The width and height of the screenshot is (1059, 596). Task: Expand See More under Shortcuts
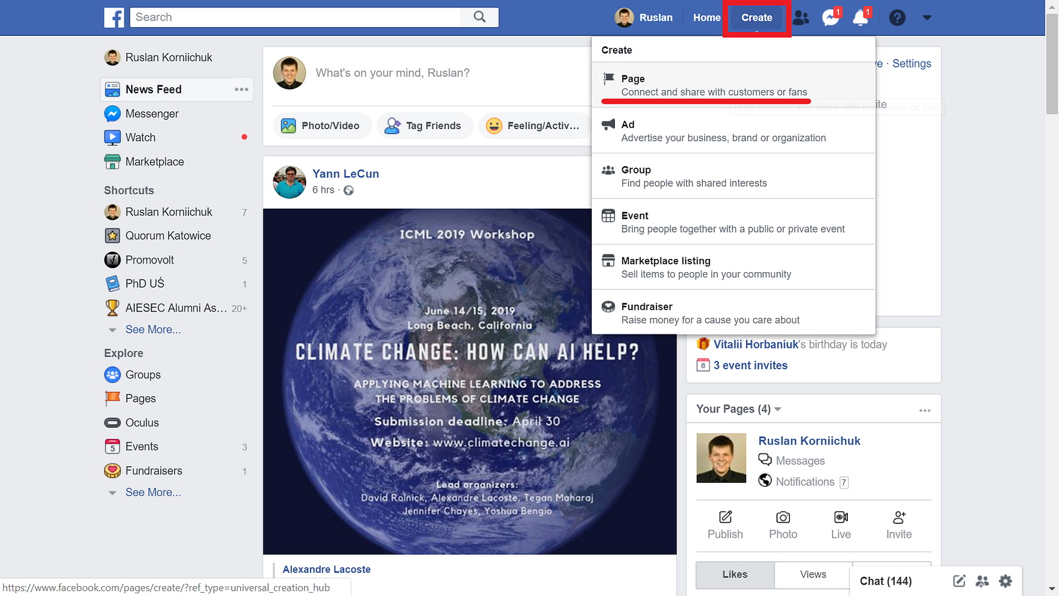153,330
